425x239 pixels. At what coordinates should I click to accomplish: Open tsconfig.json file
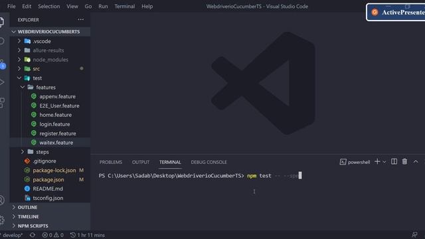(48, 198)
